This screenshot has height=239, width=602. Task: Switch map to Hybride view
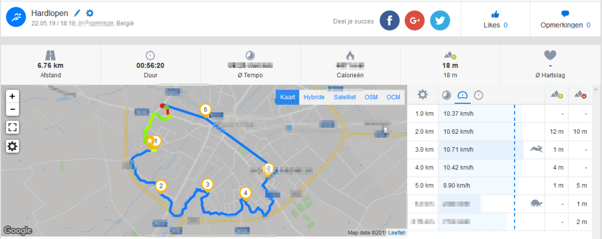[314, 97]
